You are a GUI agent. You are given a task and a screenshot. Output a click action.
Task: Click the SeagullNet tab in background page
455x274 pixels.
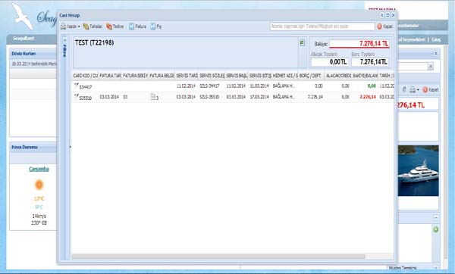[24, 39]
